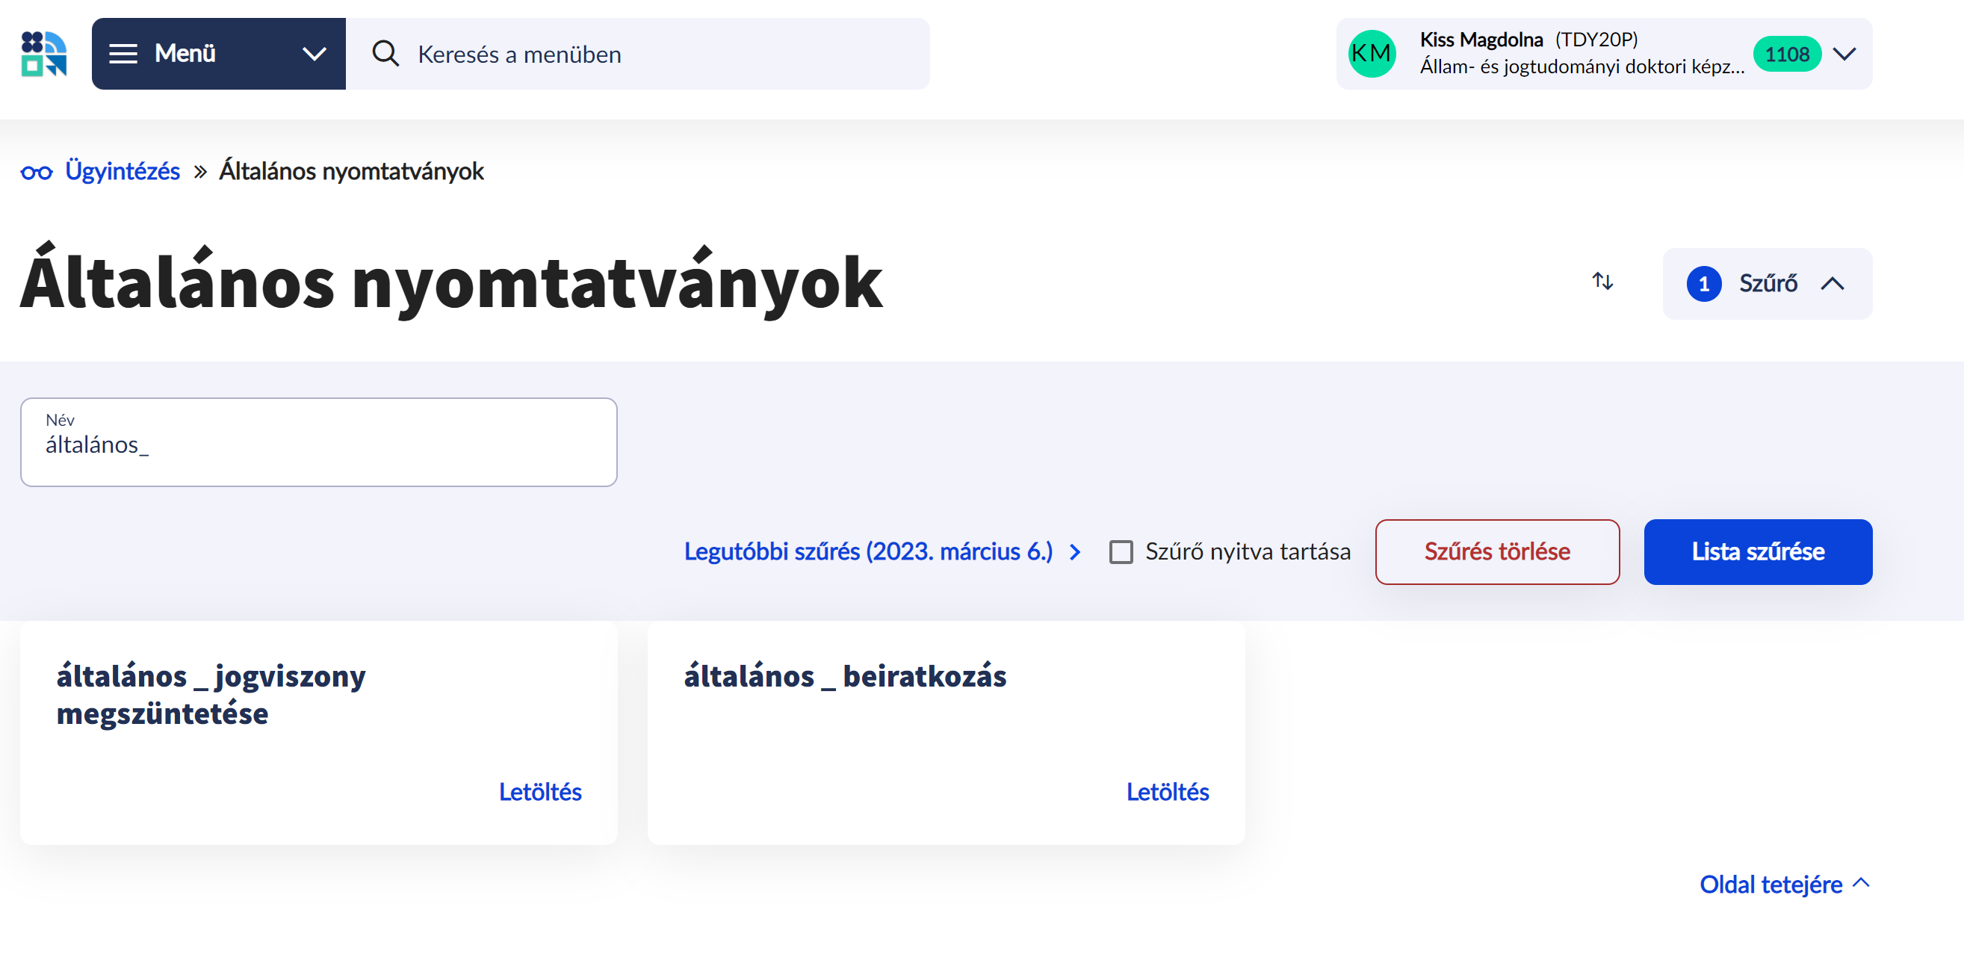Click Szűrés törlése to clear filters
The width and height of the screenshot is (1964, 960).
(1496, 552)
